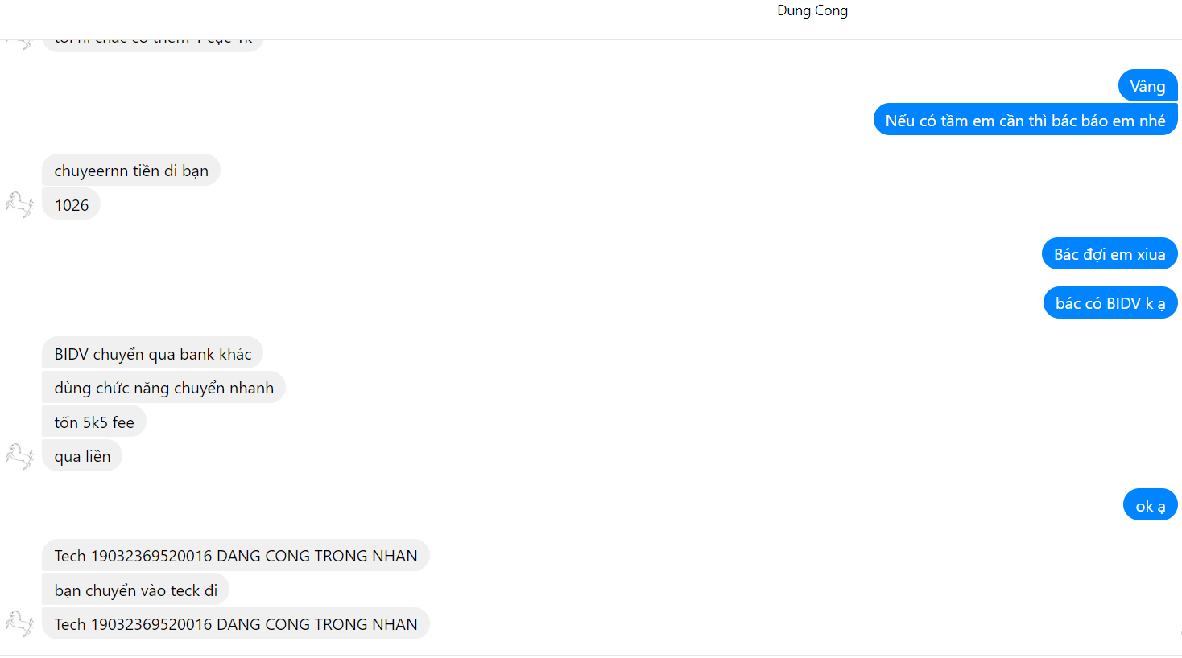Click the last Tech account number message
Viewport: 1182px width, 658px height.
[236, 624]
